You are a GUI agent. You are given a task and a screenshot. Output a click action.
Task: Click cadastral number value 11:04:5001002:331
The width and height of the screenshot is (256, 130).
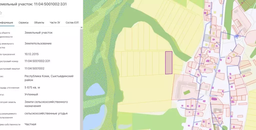[37, 61]
